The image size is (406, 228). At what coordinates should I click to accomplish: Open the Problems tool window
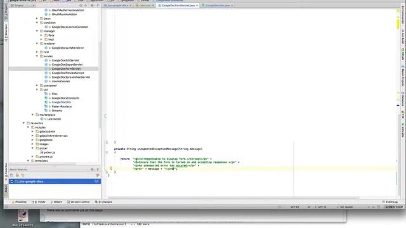point(19,202)
